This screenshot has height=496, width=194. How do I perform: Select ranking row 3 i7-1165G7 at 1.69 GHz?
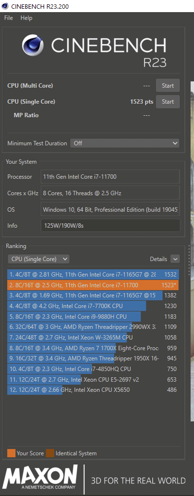93,295
